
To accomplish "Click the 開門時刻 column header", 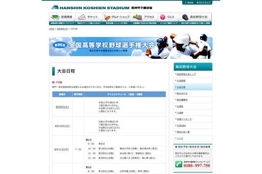I will click(78, 94).
